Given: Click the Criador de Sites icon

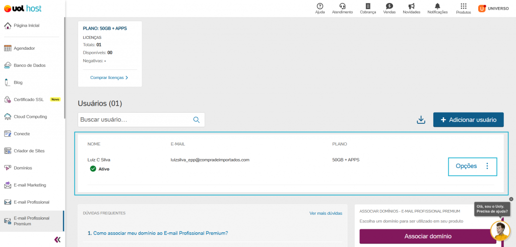Looking at the screenshot, I should [8, 151].
